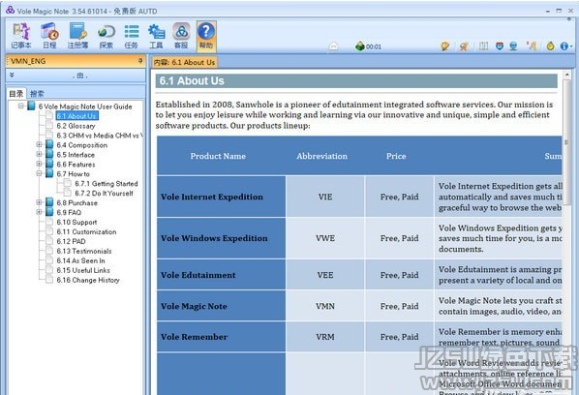Open the 客服 customer service icon
The width and height of the screenshot is (579, 395).
[x=181, y=36]
